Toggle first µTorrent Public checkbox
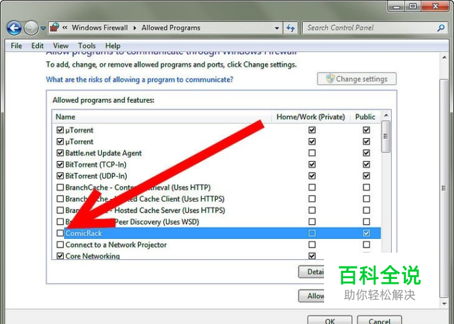Image resolution: width=454 pixels, height=324 pixels. click(x=366, y=130)
